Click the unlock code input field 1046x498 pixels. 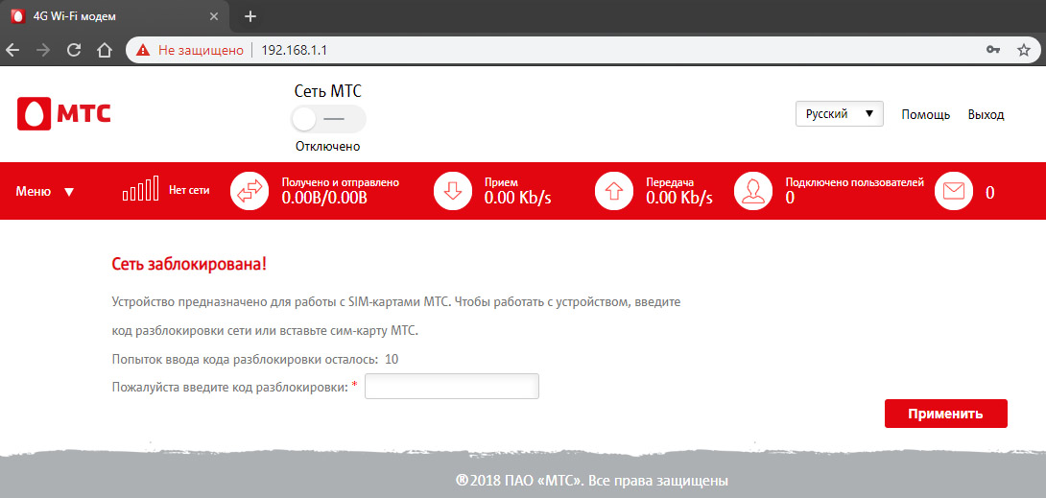[452, 387]
